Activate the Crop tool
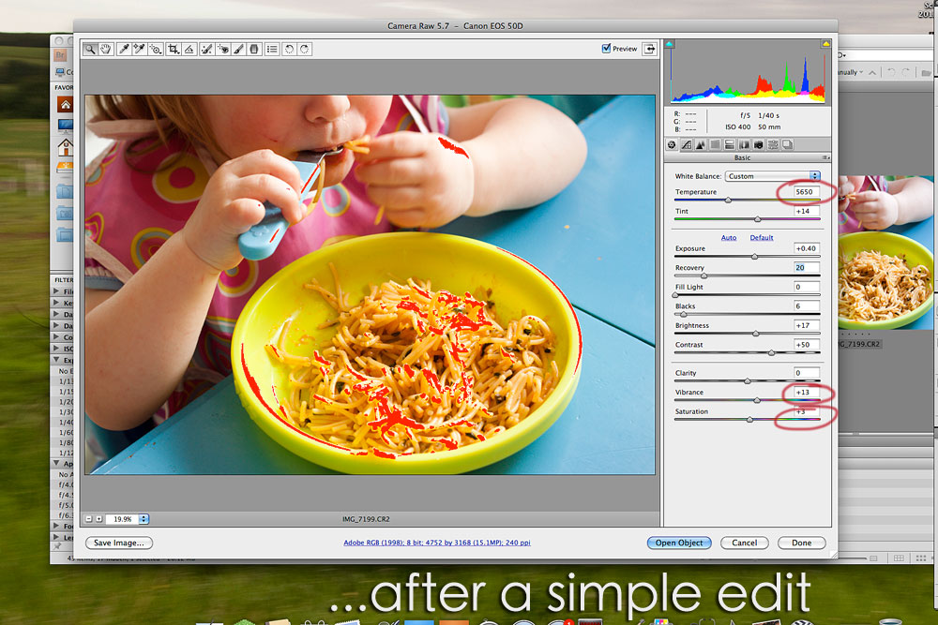This screenshot has width=938, height=625. [x=173, y=49]
